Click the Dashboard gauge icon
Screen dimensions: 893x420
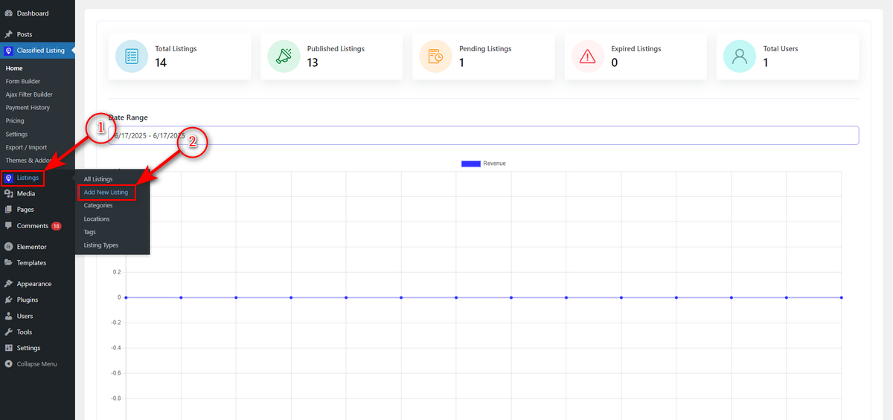coord(8,13)
